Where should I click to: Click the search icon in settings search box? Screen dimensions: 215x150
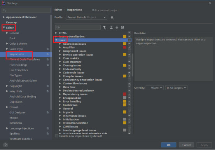(4, 10)
